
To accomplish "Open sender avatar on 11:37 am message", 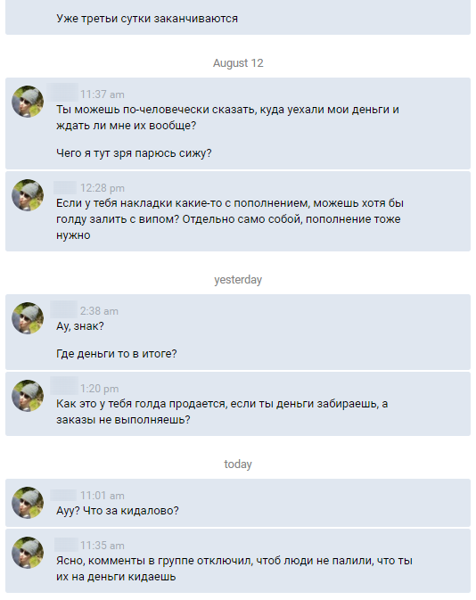I will tap(28, 102).
